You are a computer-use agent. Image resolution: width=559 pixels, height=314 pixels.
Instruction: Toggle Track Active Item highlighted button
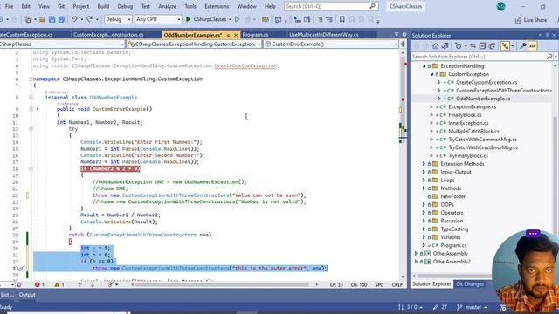(x=505, y=46)
